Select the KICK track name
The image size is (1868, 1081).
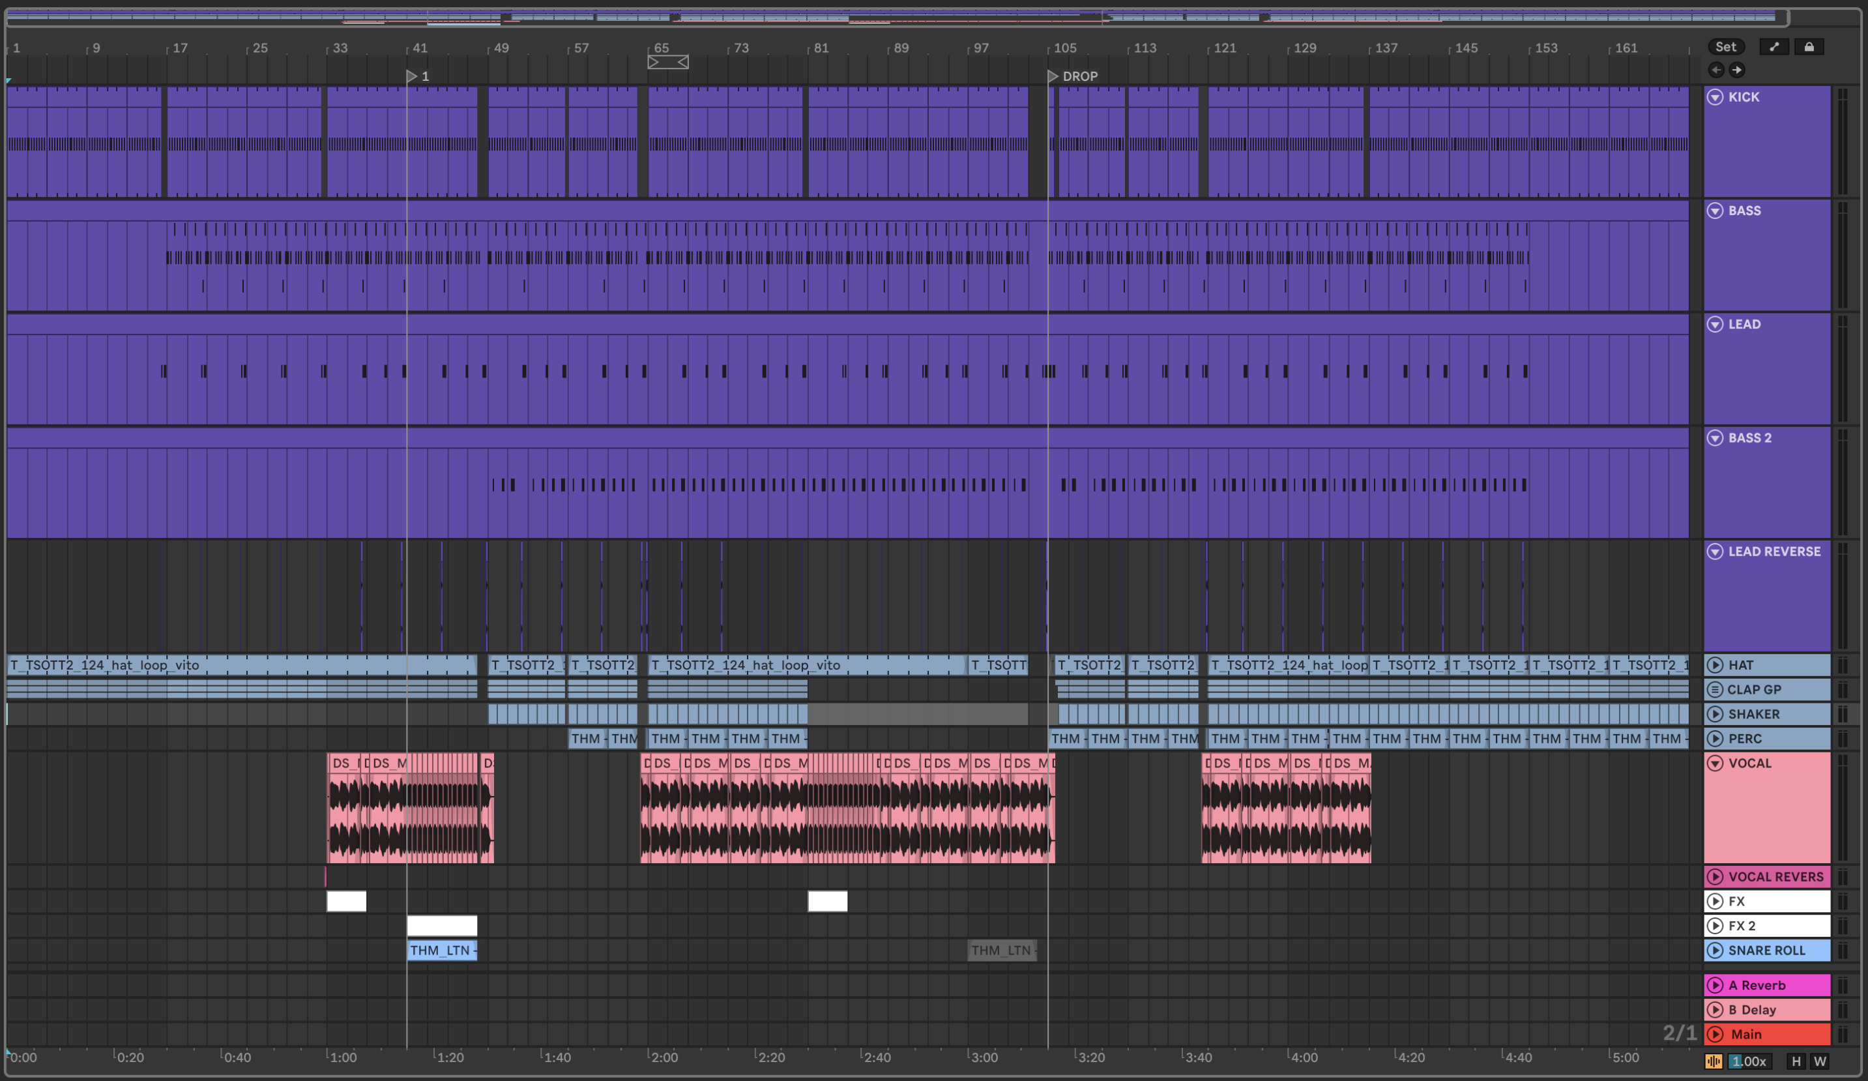[x=1744, y=97]
